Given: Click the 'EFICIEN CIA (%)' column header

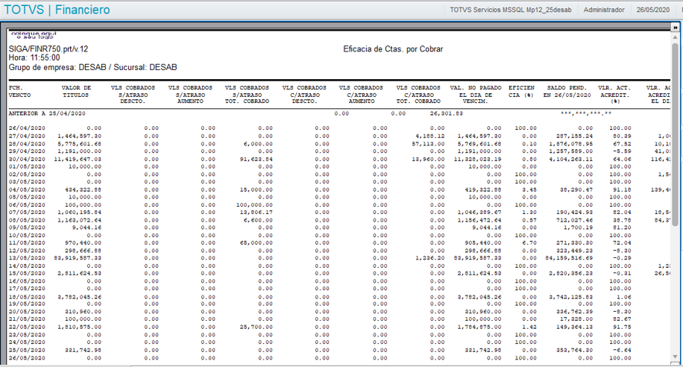Looking at the screenshot, I should (x=521, y=92).
